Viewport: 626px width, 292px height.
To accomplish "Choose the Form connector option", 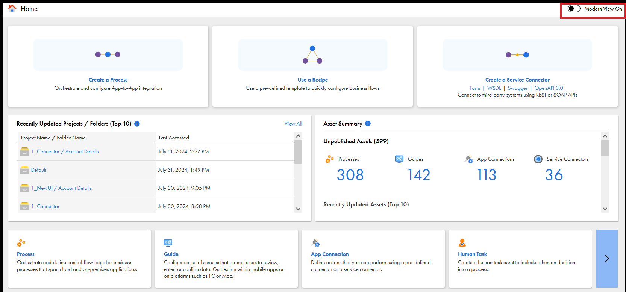I will pyautogui.click(x=475, y=88).
